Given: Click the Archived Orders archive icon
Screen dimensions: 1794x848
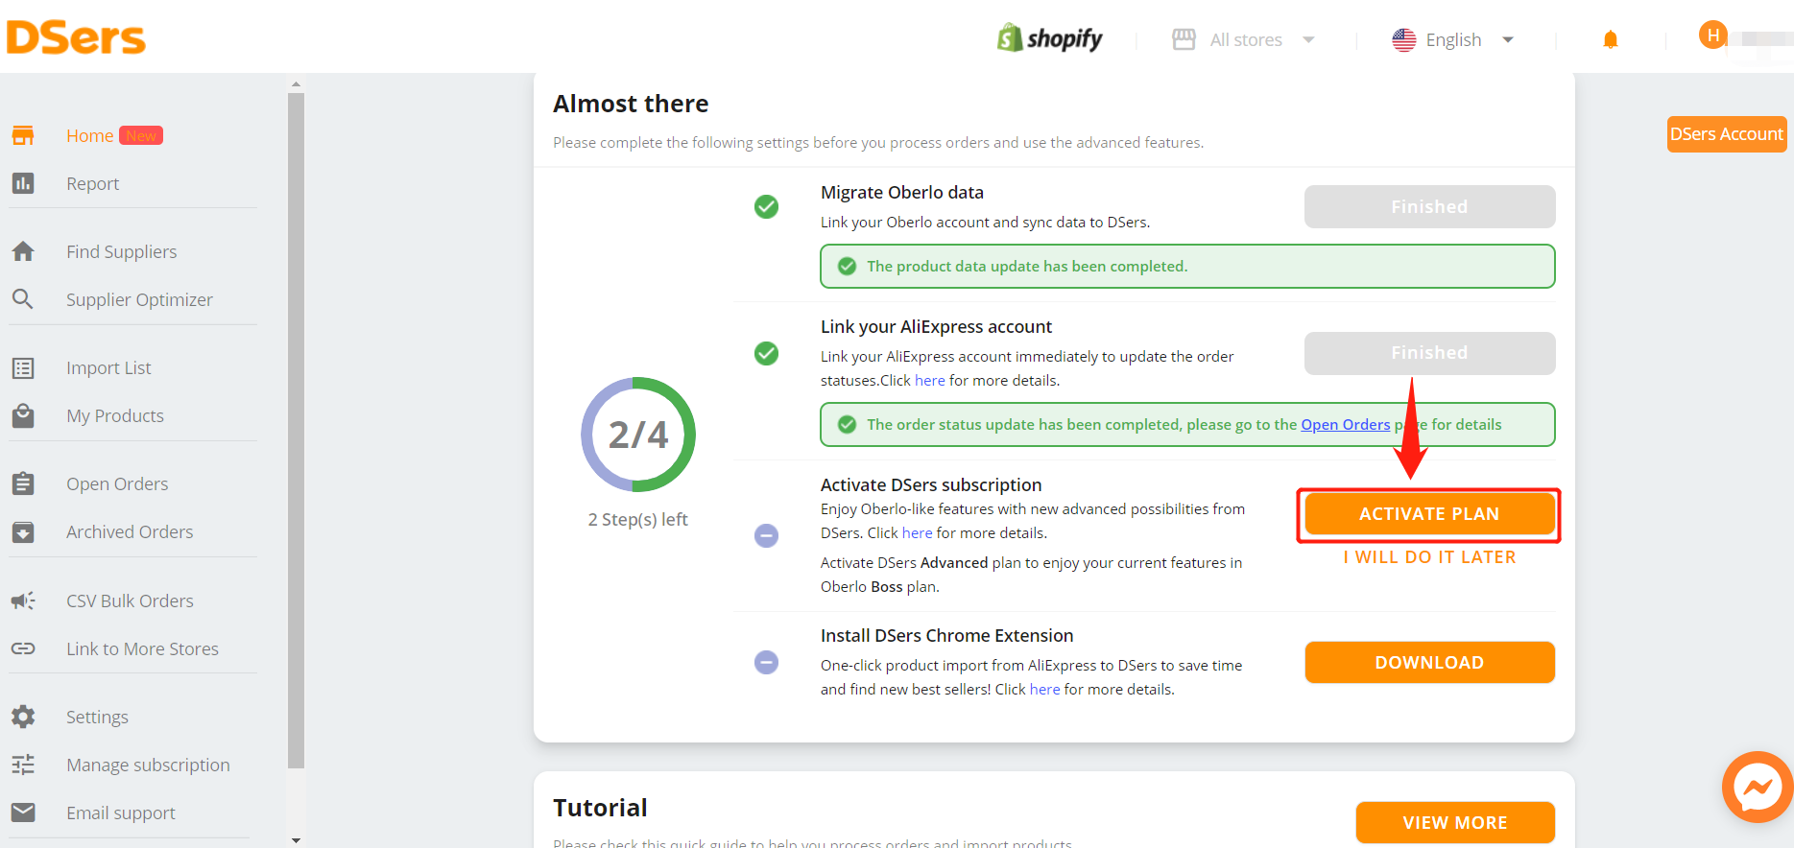Looking at the screenshot, I should (23, 532).
